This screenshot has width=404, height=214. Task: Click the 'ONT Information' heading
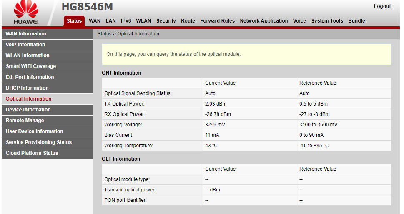click(121, 73)
